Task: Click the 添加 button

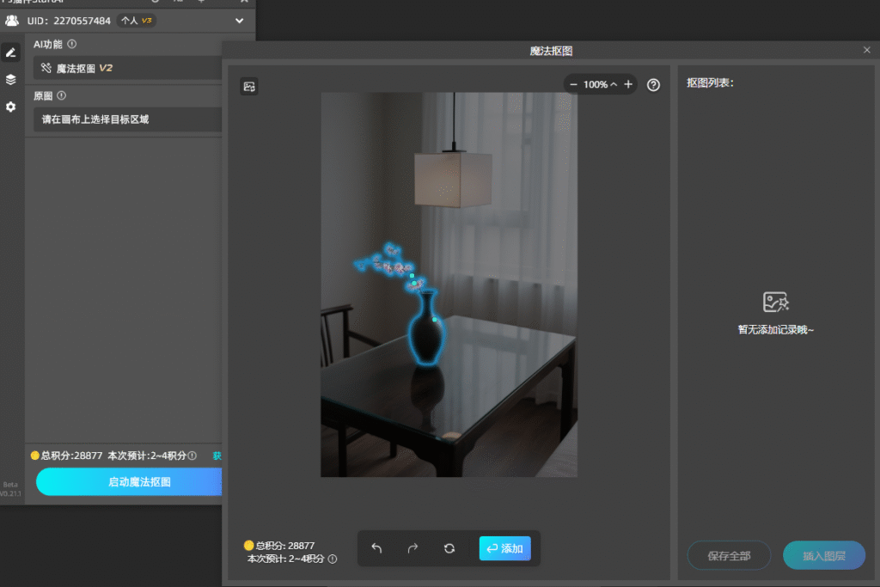Action: pos(504,548)
